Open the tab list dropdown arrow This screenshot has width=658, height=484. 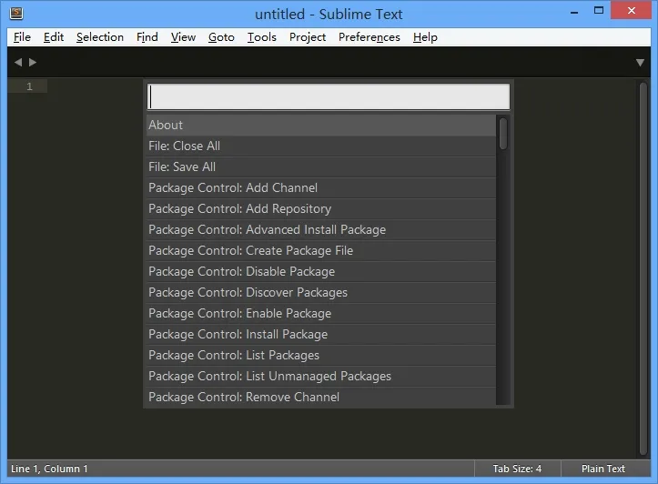coord(640,63)
